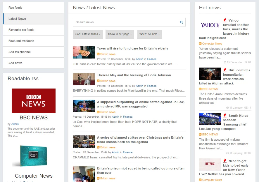The width and height of the screenshot is (259, 182).
Task: Open the BBC News channel logo thumbnail
Action: point(34,101)
